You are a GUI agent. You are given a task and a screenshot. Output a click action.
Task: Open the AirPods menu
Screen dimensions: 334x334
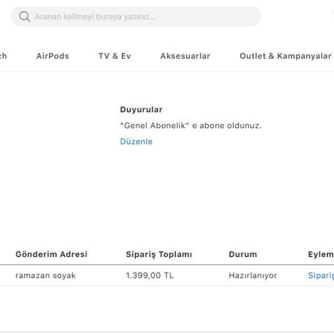pos(53,56)
